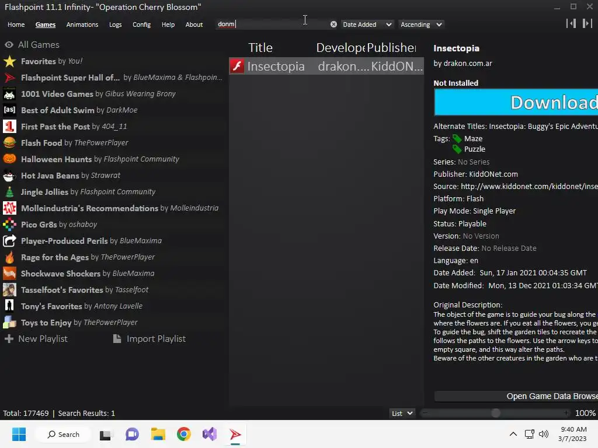Click Import Playlist
Image resolution: width=598 pixels, height=448 pixels.
pos(149,339)
